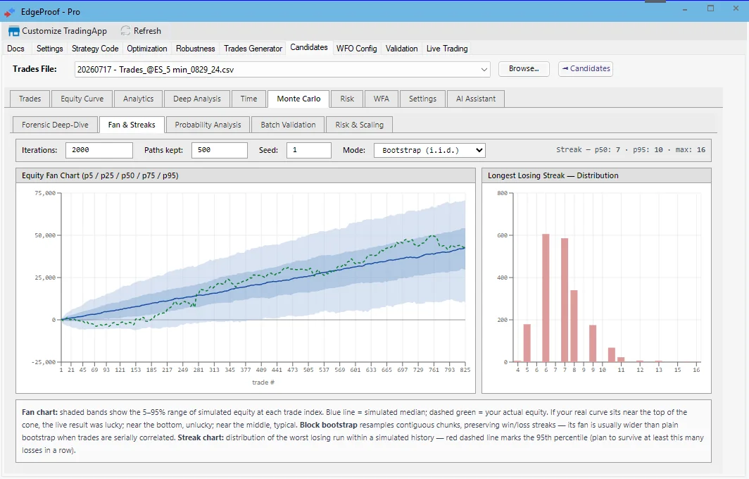This screenshot has width=749, height=479.
Task: Go to the Live Trading tab
Action: 447,49
